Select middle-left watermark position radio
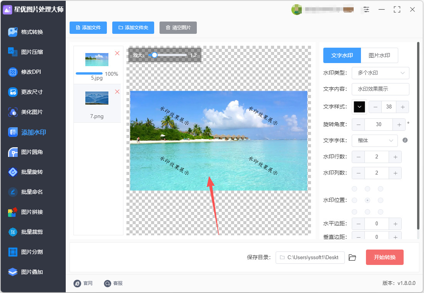The height and width of the screenshot is (293, 424). coord(354,200)
